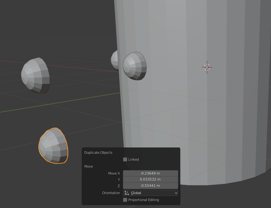
Task: Select the partly hidden dome behind the cylinder edge
Action: [114, 61]
